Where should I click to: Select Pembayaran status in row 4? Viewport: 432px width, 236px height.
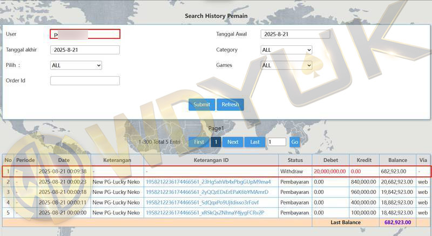point(294,203)
